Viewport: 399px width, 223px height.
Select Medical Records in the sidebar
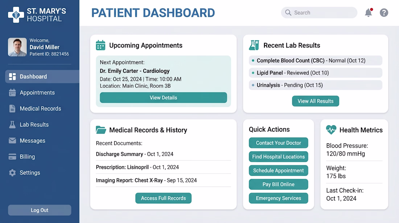[40, 109]
